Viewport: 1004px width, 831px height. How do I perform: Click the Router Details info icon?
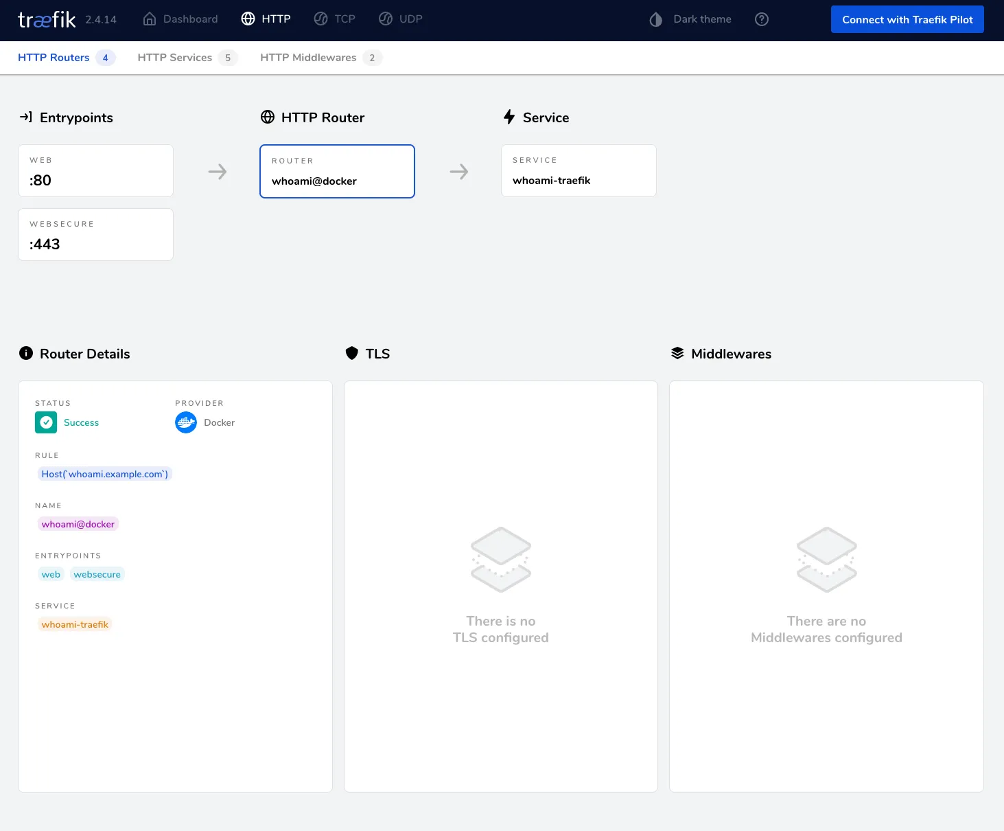[x=26, y=354]
